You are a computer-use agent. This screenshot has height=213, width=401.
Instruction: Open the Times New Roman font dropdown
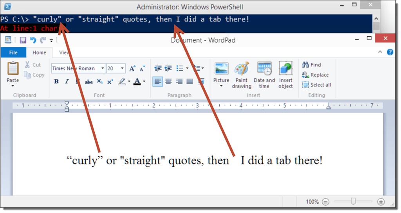click(x=103, y=68)
